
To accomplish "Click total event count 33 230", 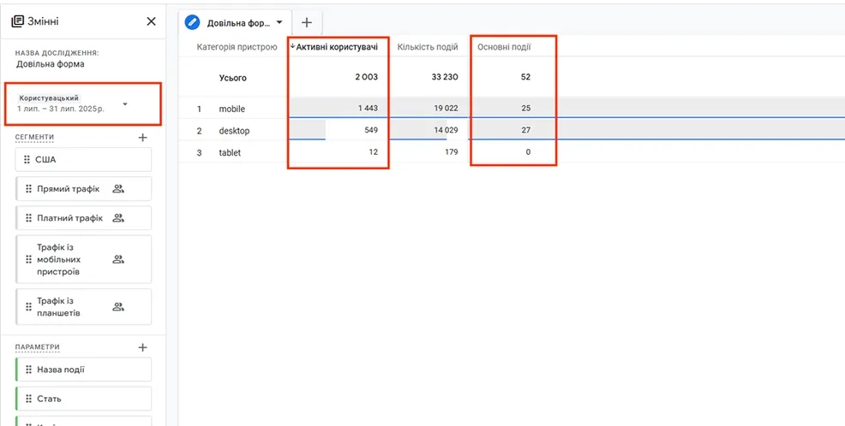I will tap(445, 77).
